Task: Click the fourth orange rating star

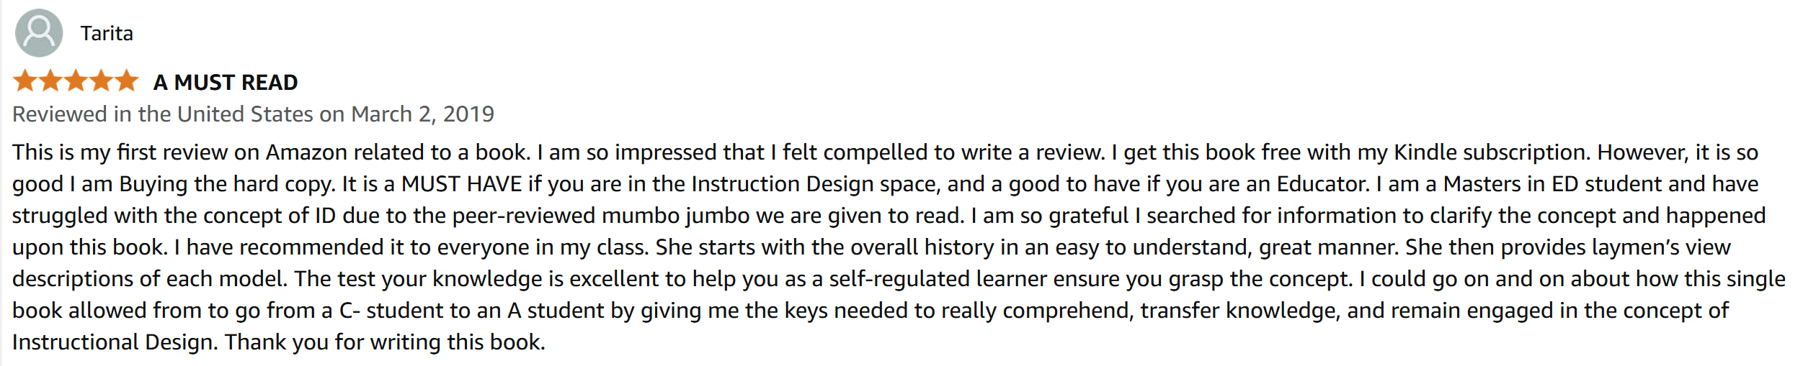Action: [x=101, y=81]
